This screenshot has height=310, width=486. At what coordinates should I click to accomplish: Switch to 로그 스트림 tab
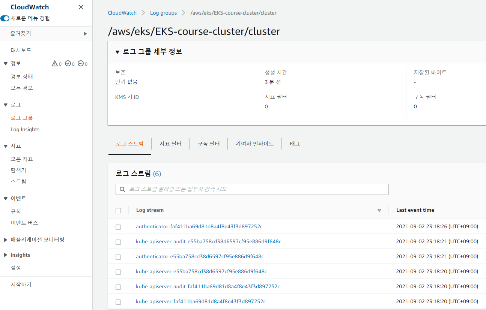coord(129,144)
